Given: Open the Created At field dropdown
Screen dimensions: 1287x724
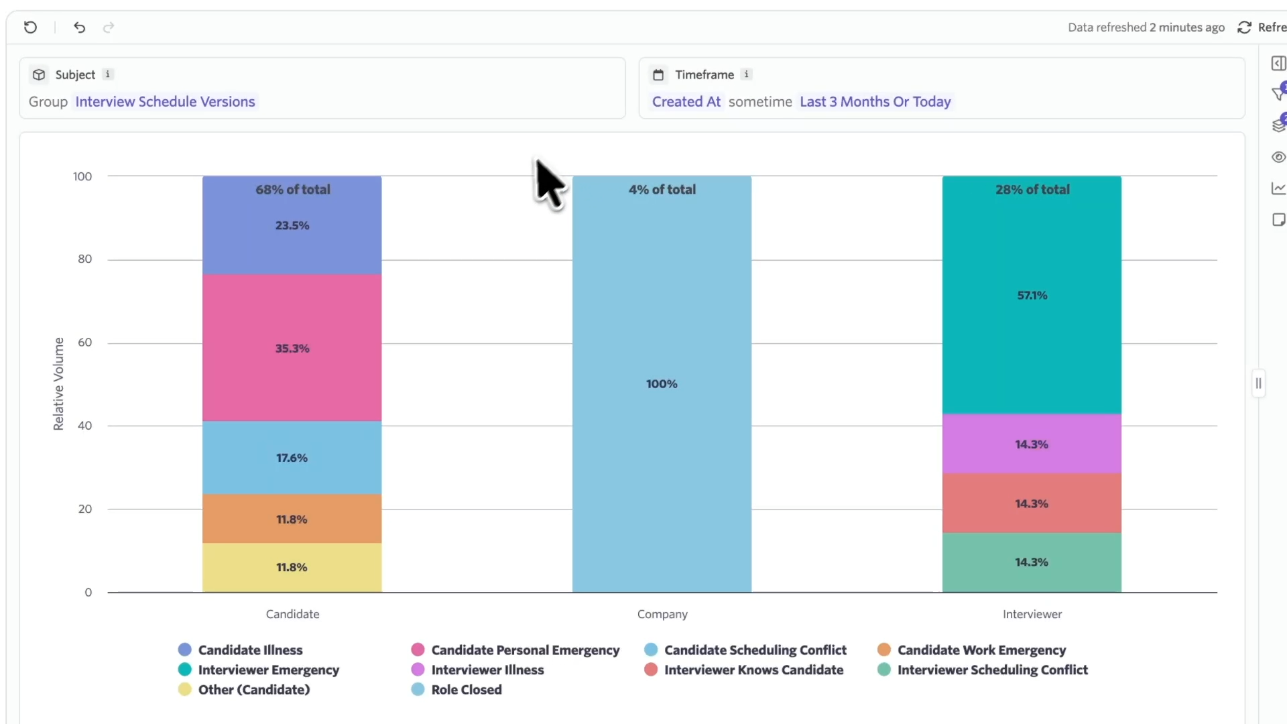Looking at the screenshot, I should (686, 102).
